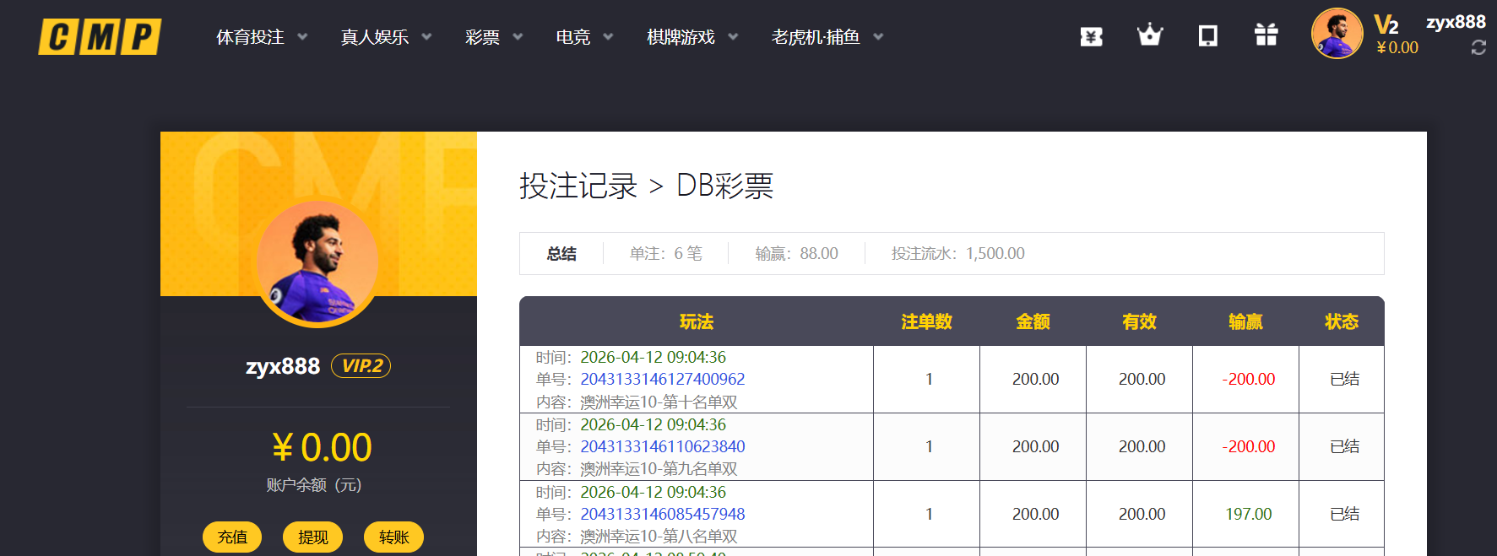
Task: Click the 充值 deposit button
Action: (232, 537)
